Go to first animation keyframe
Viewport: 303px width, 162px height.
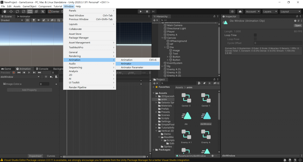(19, 73)
